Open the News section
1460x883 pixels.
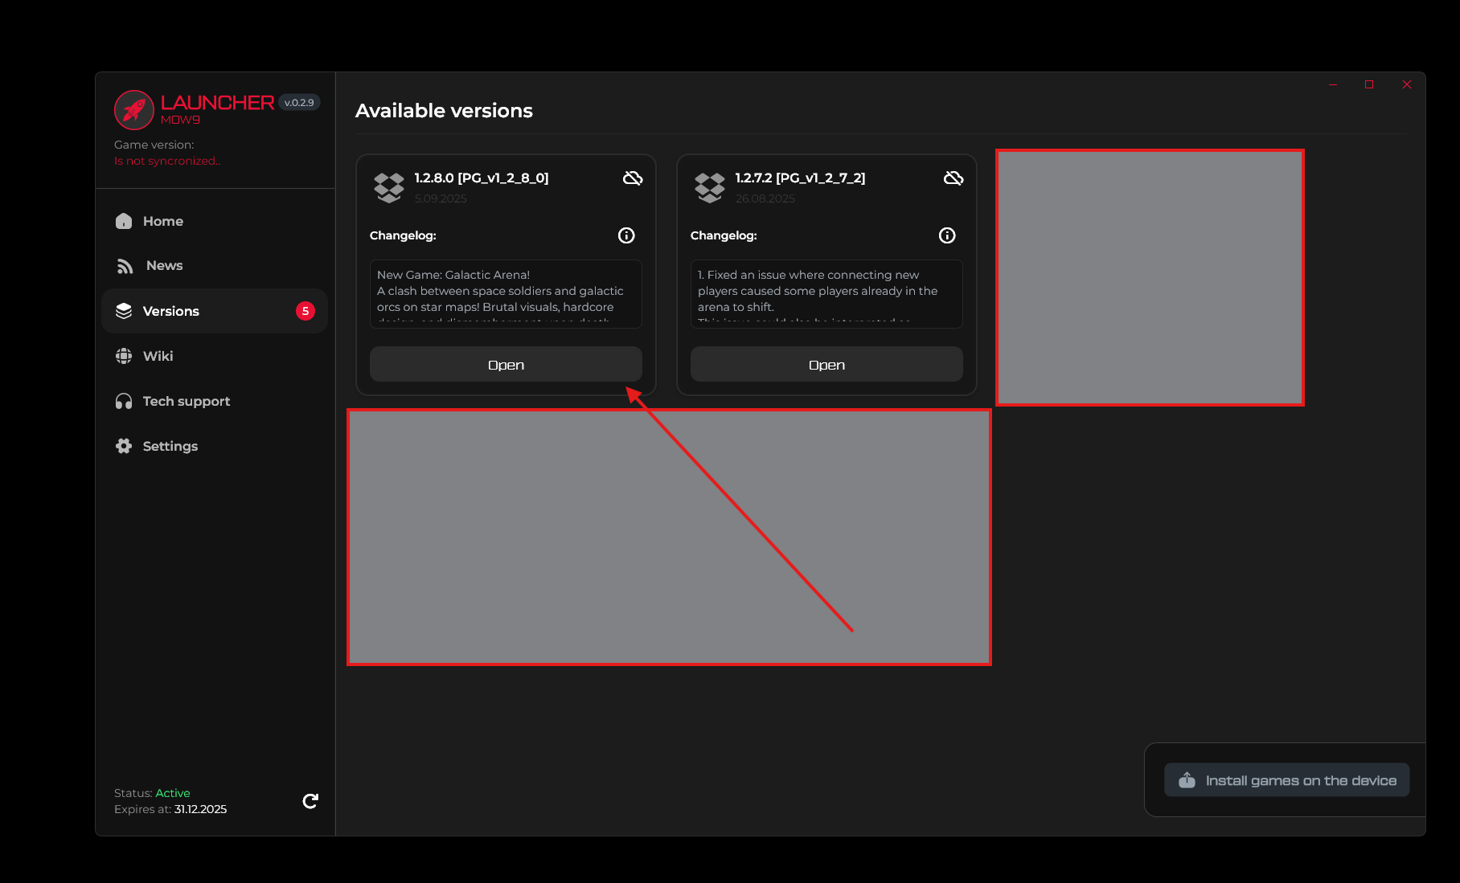point(164,266)
